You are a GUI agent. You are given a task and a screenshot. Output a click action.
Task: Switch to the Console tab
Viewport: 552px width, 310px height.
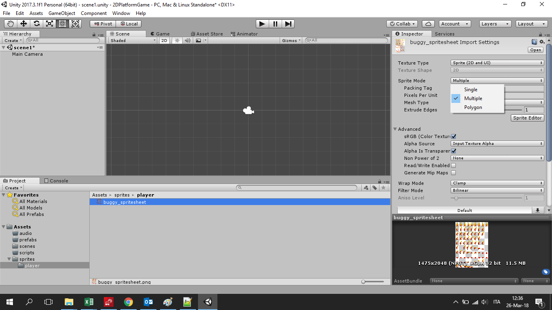(x=56, y=181)
